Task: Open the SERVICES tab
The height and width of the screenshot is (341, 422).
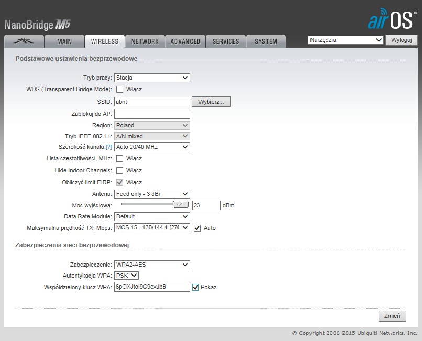Action: click(x=226, y=41)
